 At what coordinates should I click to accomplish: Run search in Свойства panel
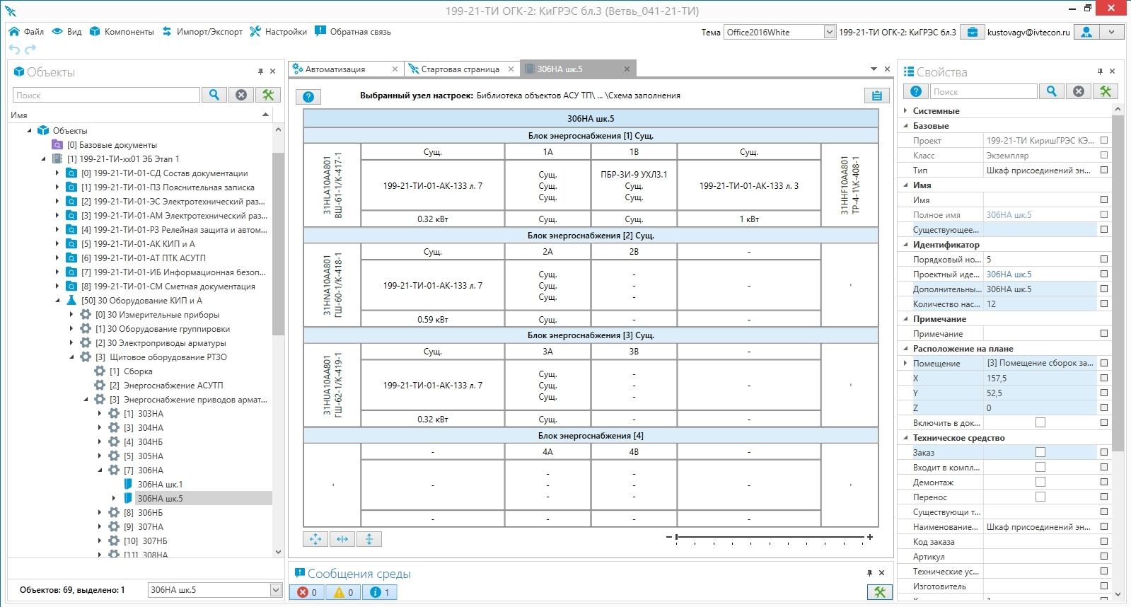tap(1052, 91)
